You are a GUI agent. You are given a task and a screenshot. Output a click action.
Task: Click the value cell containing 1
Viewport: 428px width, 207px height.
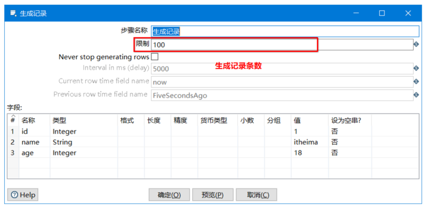click(310, 131)
